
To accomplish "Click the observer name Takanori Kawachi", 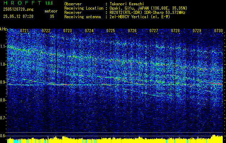I will tap(126, 4).
